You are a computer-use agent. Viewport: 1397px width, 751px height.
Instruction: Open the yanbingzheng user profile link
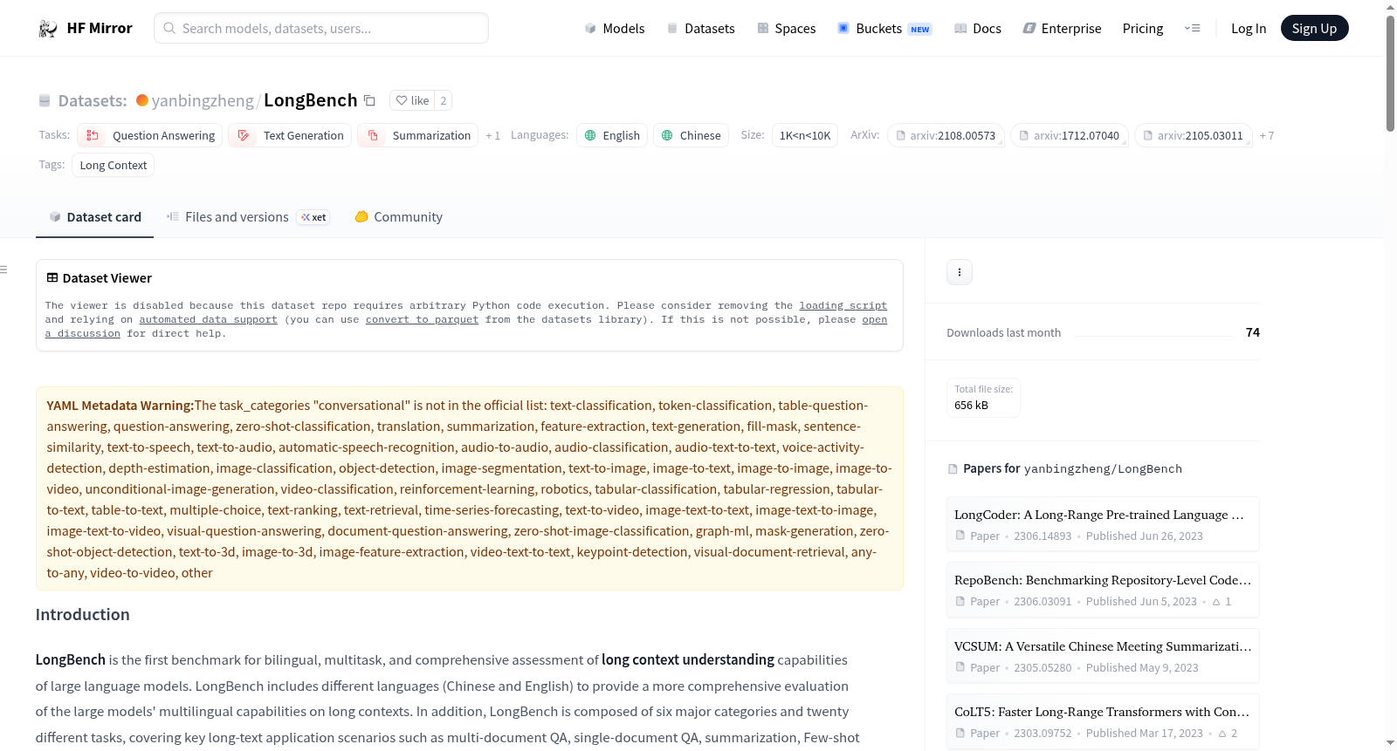pos(203,101)
